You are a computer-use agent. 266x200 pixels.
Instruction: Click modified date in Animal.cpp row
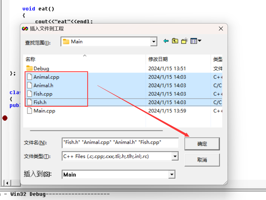coord(167,77)
